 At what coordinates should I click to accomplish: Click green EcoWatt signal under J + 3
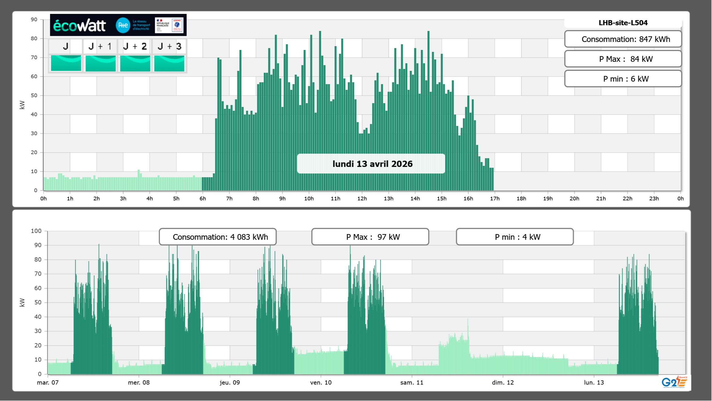169,63
